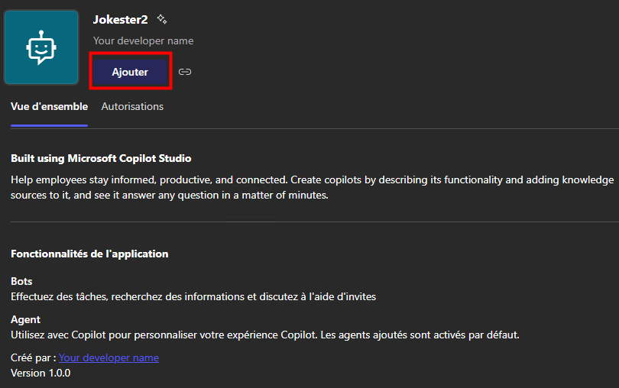Open the Autorisations tab
619x388 pixels.
[132, 106]
